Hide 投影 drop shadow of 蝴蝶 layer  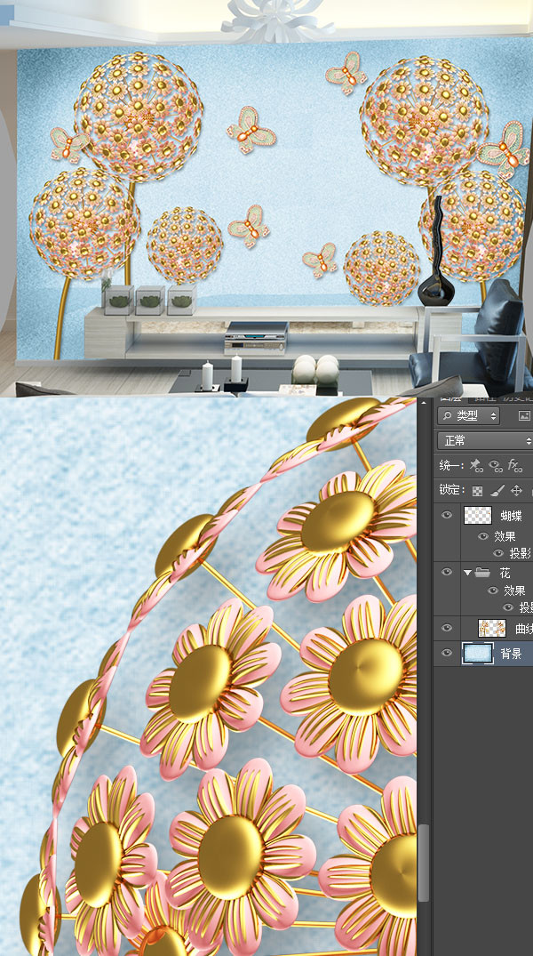pos(498,553)
